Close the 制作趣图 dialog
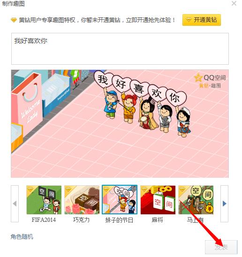 (234, 3)
